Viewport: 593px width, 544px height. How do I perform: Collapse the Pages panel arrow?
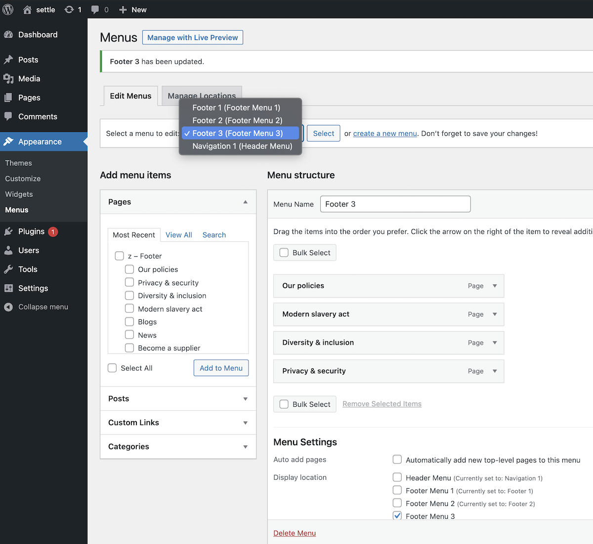246,202
